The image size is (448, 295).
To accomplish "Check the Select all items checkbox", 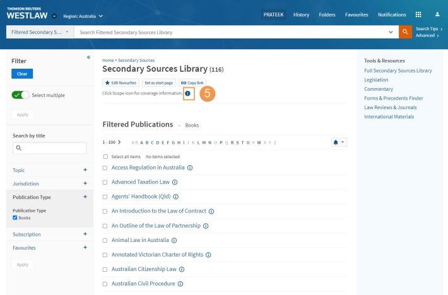I will tap(105, 156).
